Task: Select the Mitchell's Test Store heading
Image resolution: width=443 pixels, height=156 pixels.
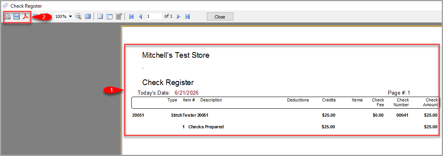Action: pos(176,55)
